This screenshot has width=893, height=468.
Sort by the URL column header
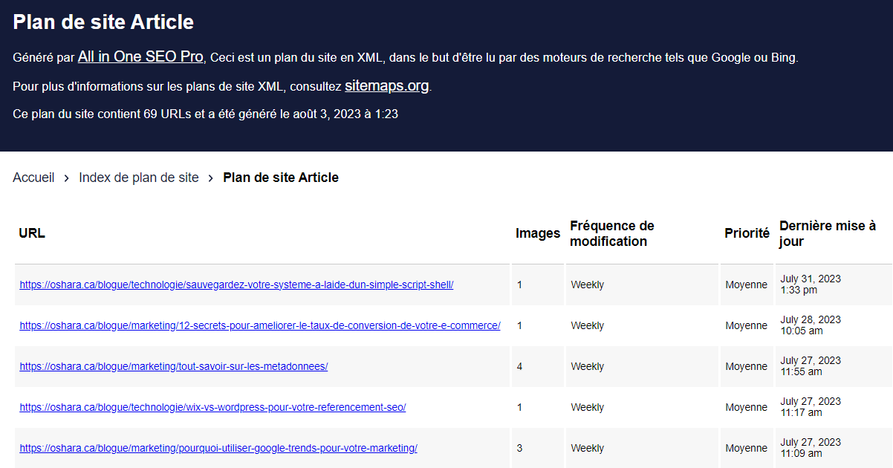[x=30, y=233]
